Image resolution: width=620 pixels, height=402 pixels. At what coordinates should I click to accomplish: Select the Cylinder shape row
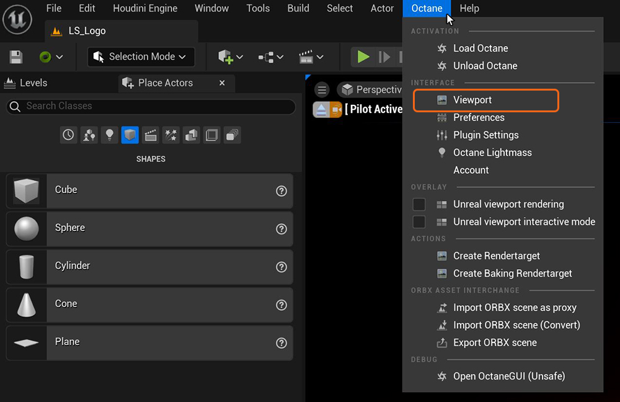[x=149, y=267]
